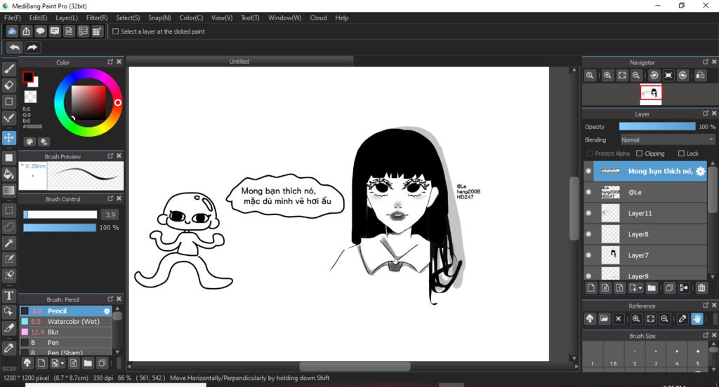719x387 pixels.
Task: Open the Select menu
Action: pyautogui.click(x=128, y=18)
